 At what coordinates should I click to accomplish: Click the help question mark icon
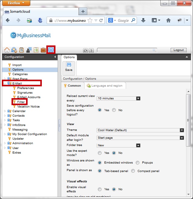[91, 51]
